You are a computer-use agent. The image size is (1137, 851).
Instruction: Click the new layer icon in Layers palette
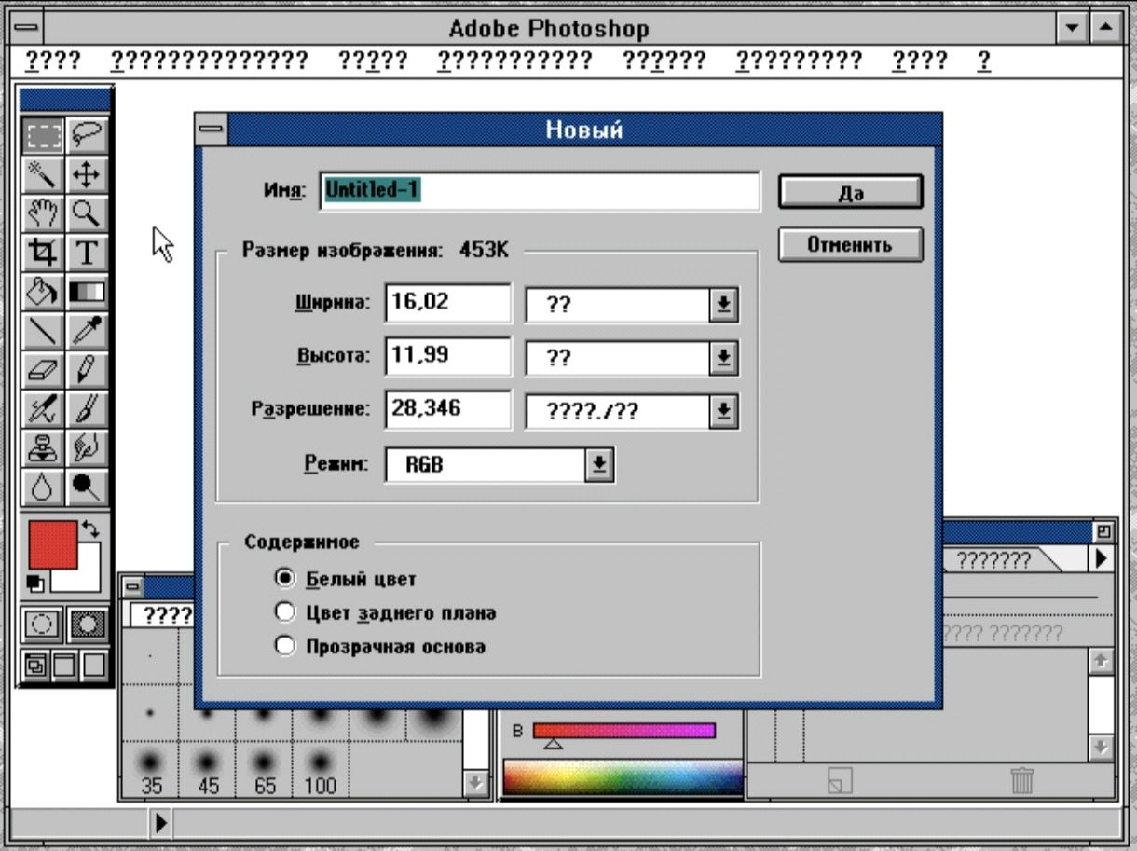pos(840,779)
